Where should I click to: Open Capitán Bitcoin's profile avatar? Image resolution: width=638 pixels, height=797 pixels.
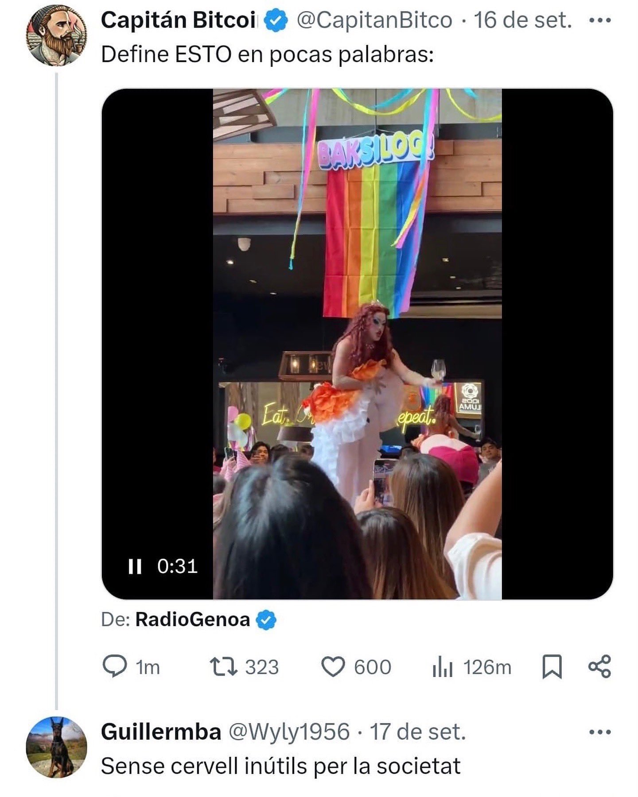coord(56,36)
